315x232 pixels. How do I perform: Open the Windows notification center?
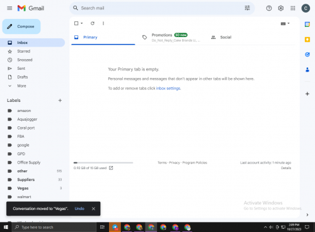pyautogui.click(x=307, y=227)
